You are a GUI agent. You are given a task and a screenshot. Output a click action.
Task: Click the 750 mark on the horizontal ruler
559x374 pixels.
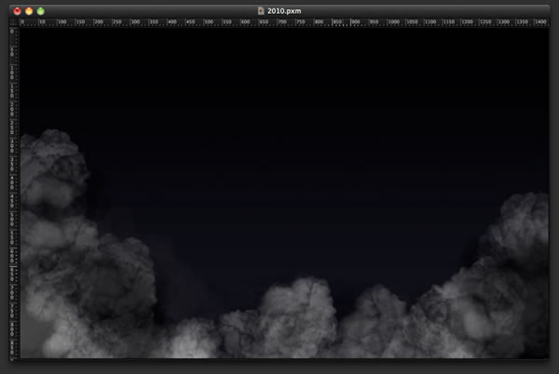click(301, 22)
